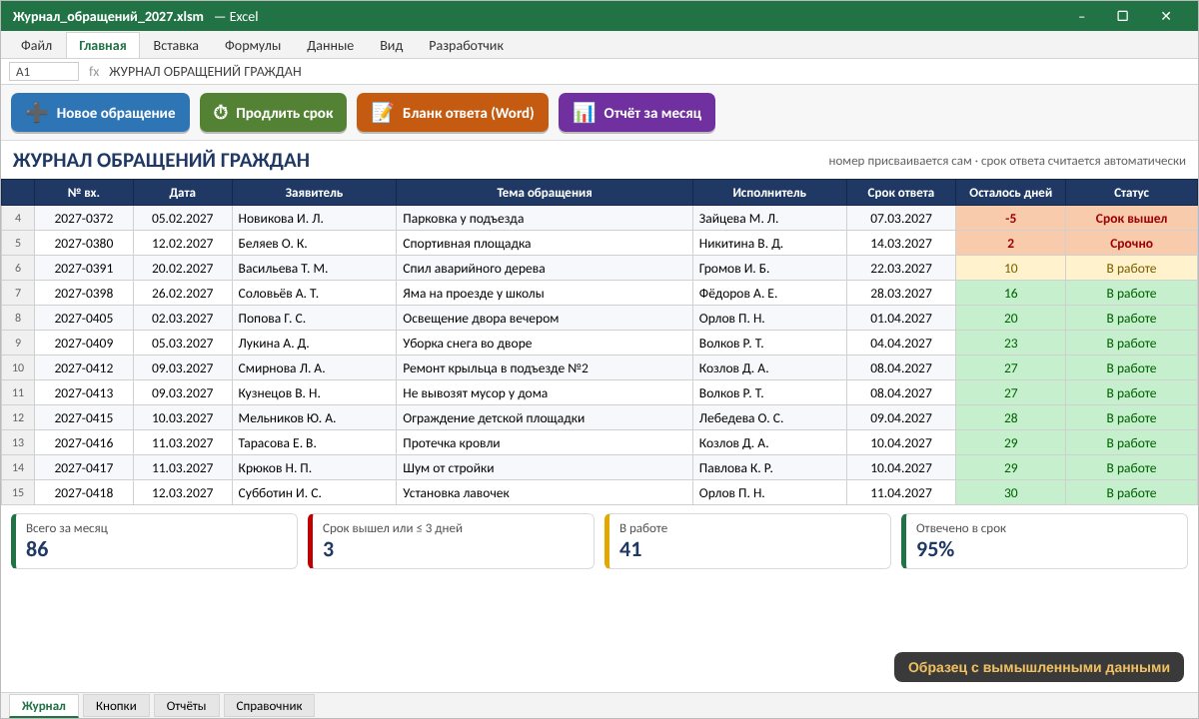Image resolution: width=1199 pixels, height=719 pixels.
Task: Open the Вид ribbon tab
Action: (x=392, y=45)
